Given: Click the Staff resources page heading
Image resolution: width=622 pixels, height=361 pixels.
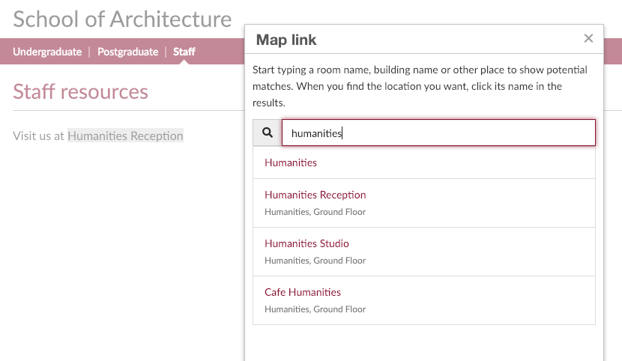Looking at the screenshot, I should pyautogui.click(x=81, y=91).
